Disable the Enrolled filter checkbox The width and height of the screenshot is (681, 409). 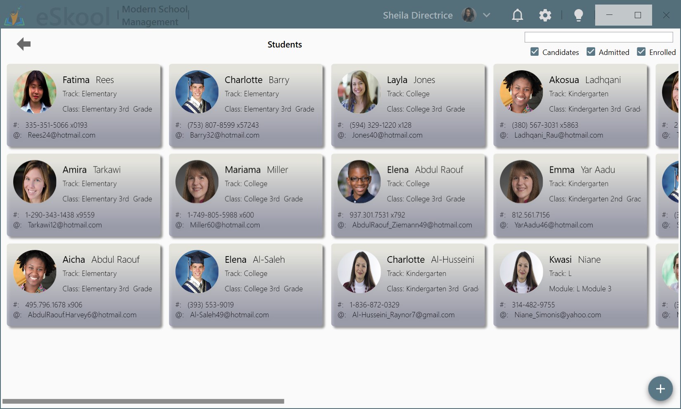coord(641,52)
